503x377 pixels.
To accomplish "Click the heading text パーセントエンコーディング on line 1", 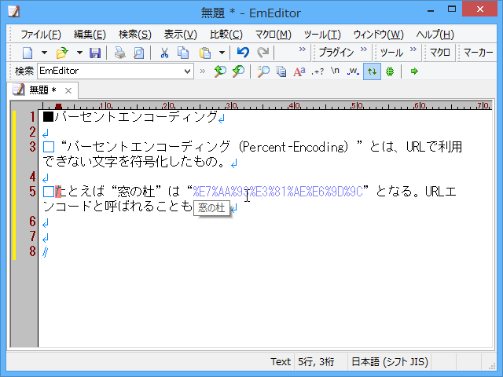I will pyautogui.click(x=136, y=117).
